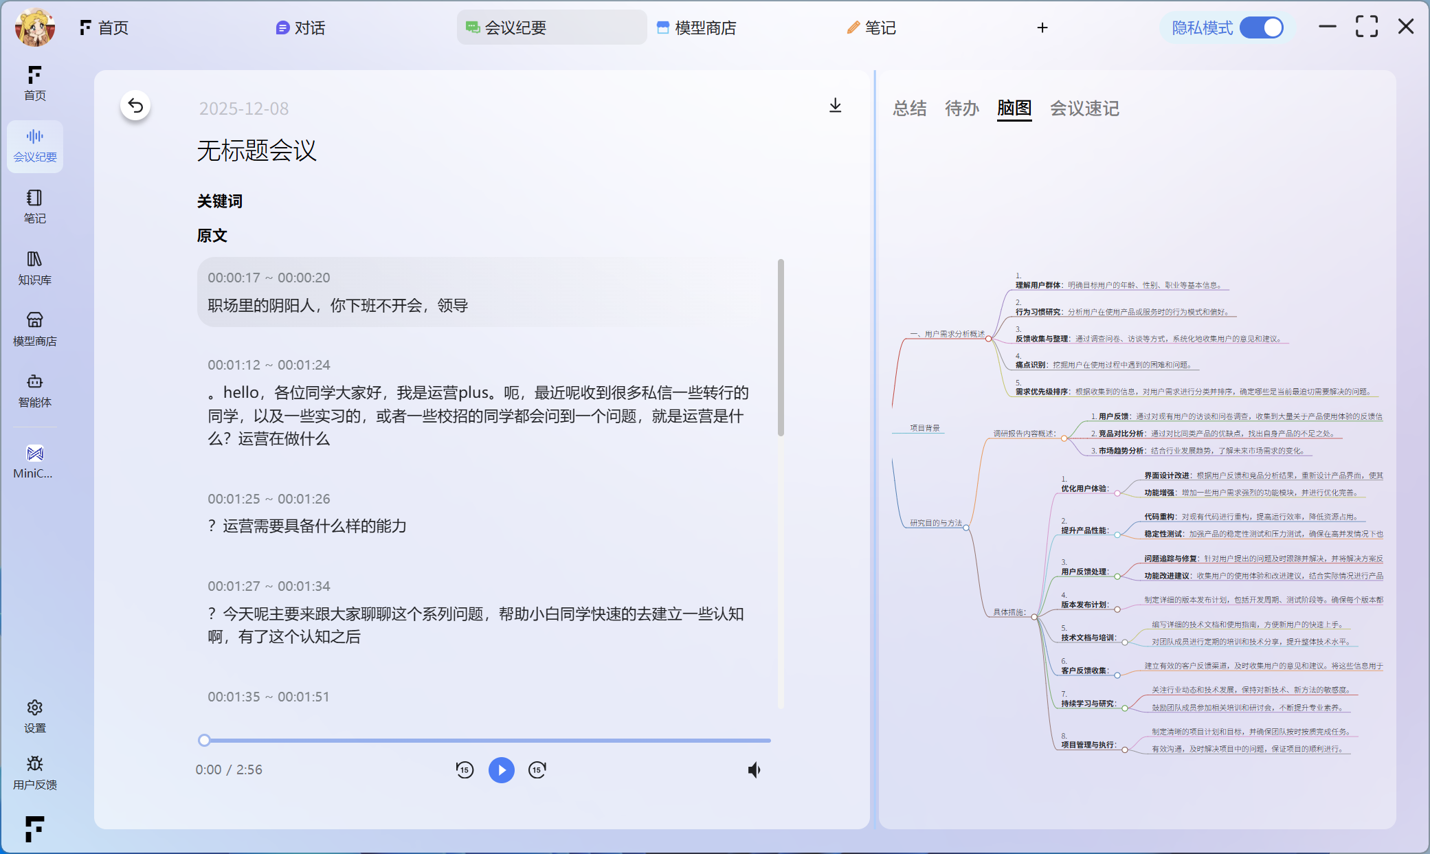Play the meeting audio recording
1430x854 pixels.
coord(501,769)
